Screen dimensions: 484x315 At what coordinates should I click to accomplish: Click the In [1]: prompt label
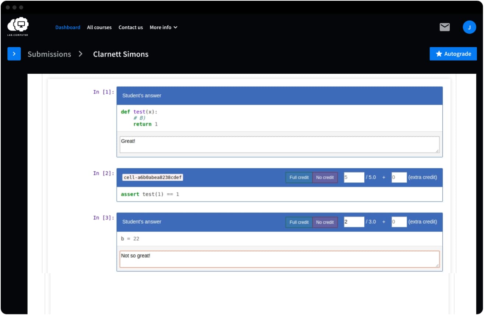[x=103, y=92]
